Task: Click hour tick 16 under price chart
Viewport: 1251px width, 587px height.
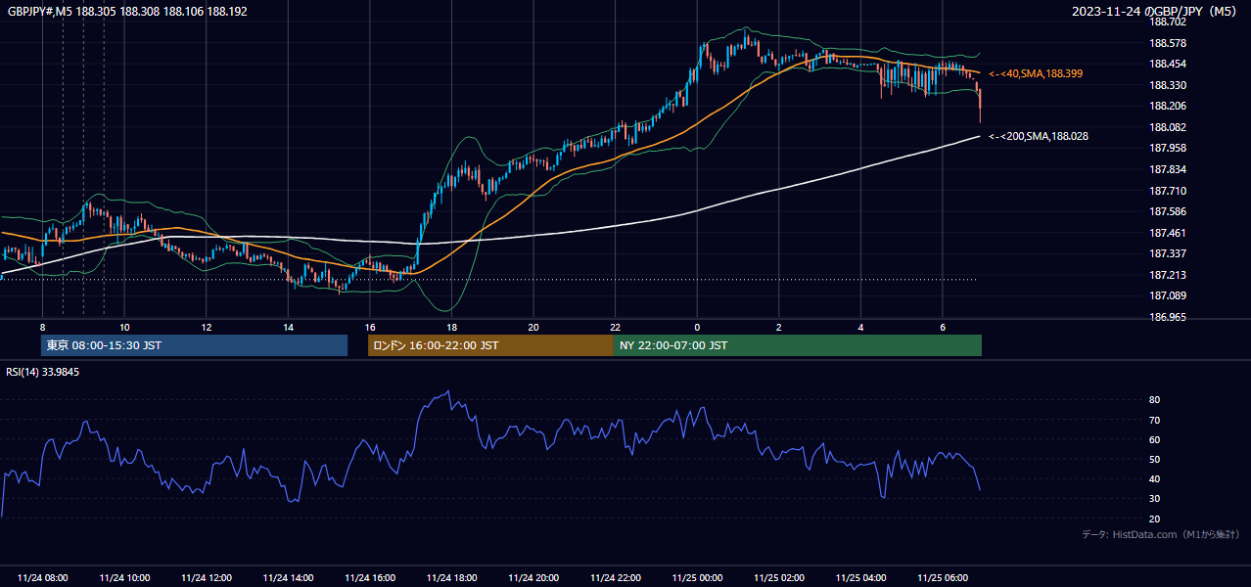Action: [x=370, y=327]
